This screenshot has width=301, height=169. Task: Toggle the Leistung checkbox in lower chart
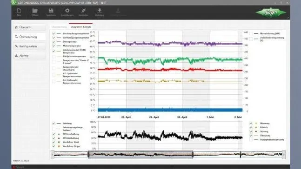(54, 123)
